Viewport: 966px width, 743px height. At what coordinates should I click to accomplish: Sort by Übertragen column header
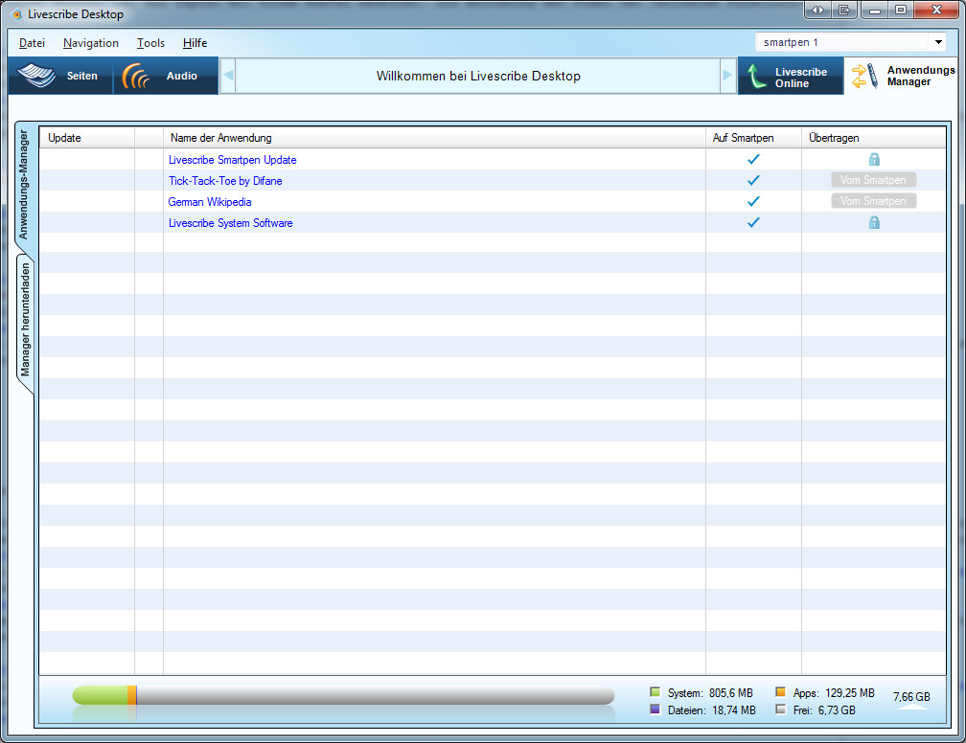[x=874, y=138]
